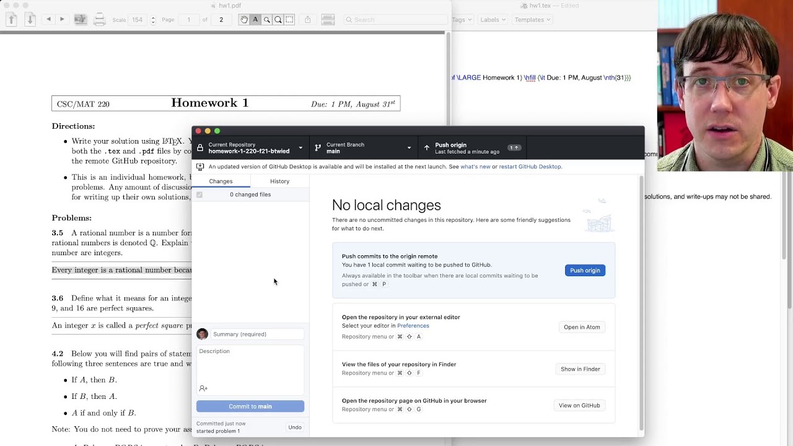Click the "Last fetched a minute ago" text
This screenshot has height=446, width=793.
(467, 152)
